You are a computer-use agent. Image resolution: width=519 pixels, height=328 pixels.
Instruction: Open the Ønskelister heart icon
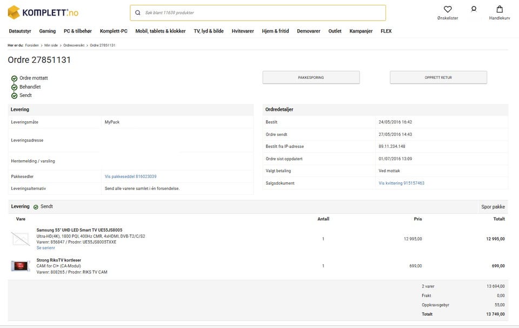click(448, 10)
